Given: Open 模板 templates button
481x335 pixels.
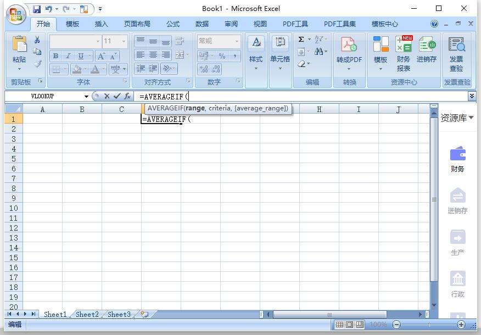Looking at the screenshot, I should (381, 53).
